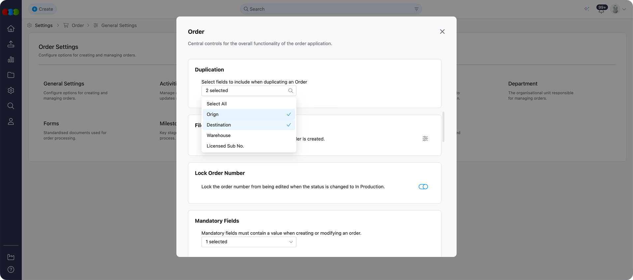The image size is (633, 280).
Task: Click the Create button
Action: pyautogui.click(x=43, y=9)
